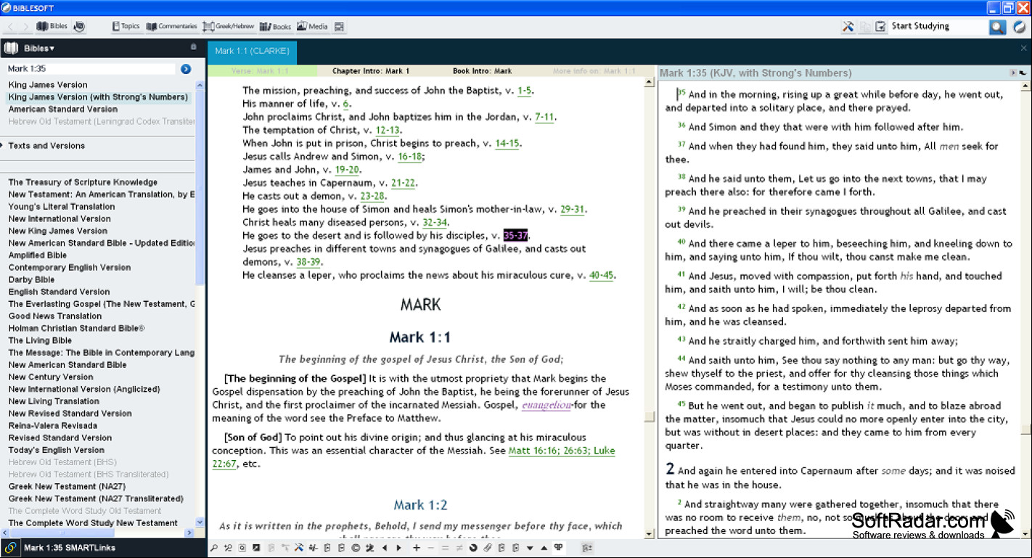
Task: Open the Greek/Hebrew resources
Action: pos(228,27)
